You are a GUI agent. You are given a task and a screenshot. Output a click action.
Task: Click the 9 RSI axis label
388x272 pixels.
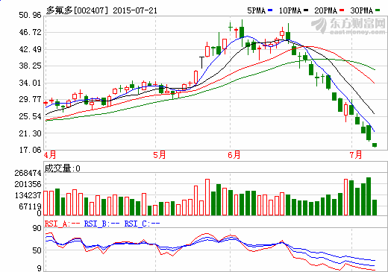tap(40, 268)
